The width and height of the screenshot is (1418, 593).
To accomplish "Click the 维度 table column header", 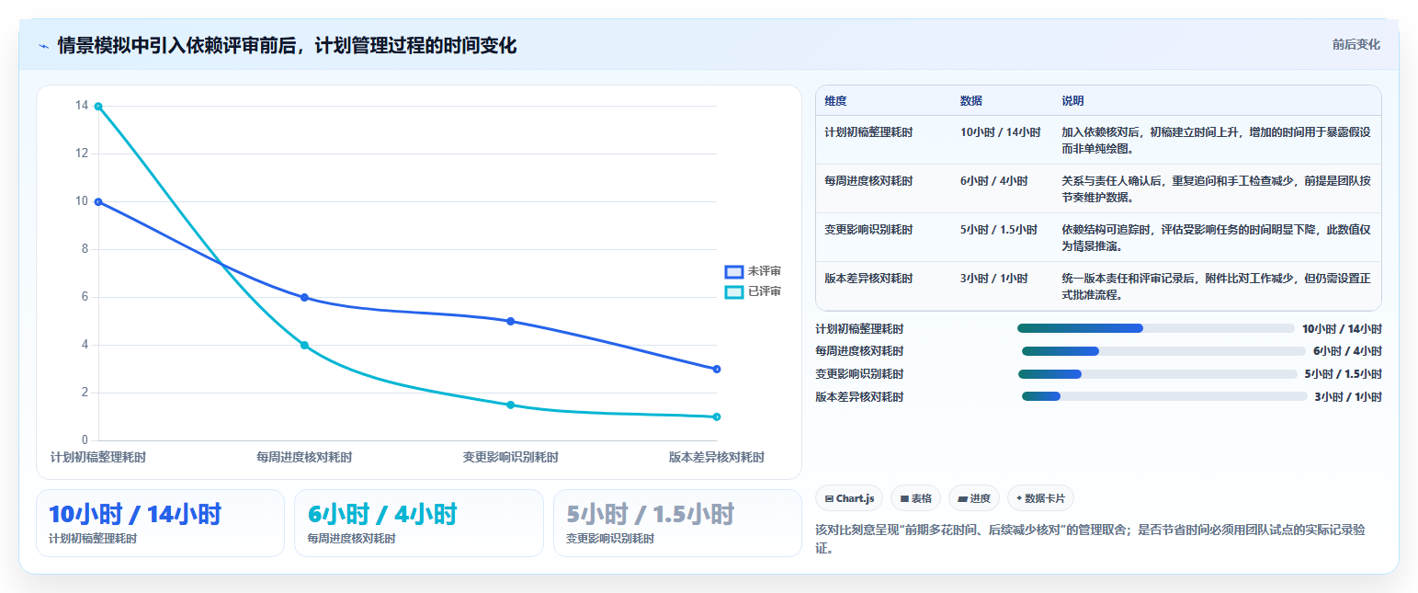I will [x=836, y=100].
